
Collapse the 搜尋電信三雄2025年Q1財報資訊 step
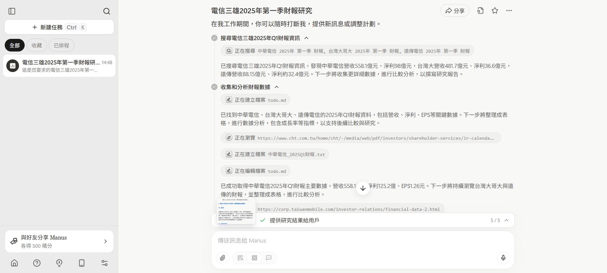pos(306,38)
